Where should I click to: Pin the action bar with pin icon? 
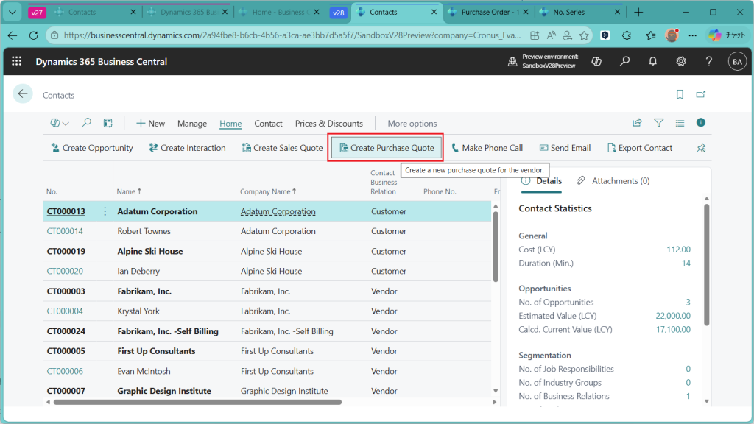[701, 148]
